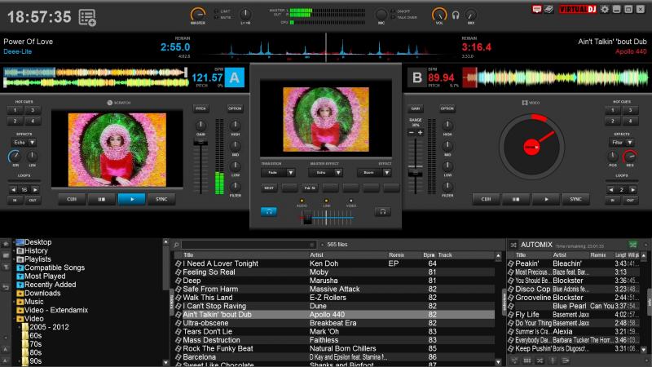652x367 pixels.
Task: Toggle the AUDIO crossfader link indicator
Action: (x=302, y=201)
